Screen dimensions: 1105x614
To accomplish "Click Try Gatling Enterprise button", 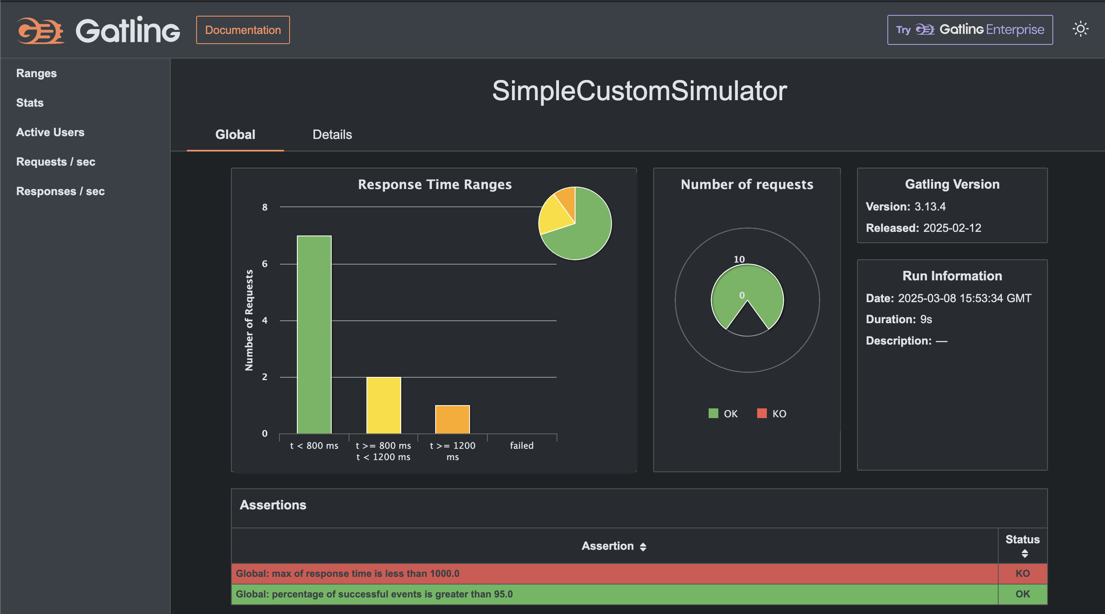I will point(970,30).
